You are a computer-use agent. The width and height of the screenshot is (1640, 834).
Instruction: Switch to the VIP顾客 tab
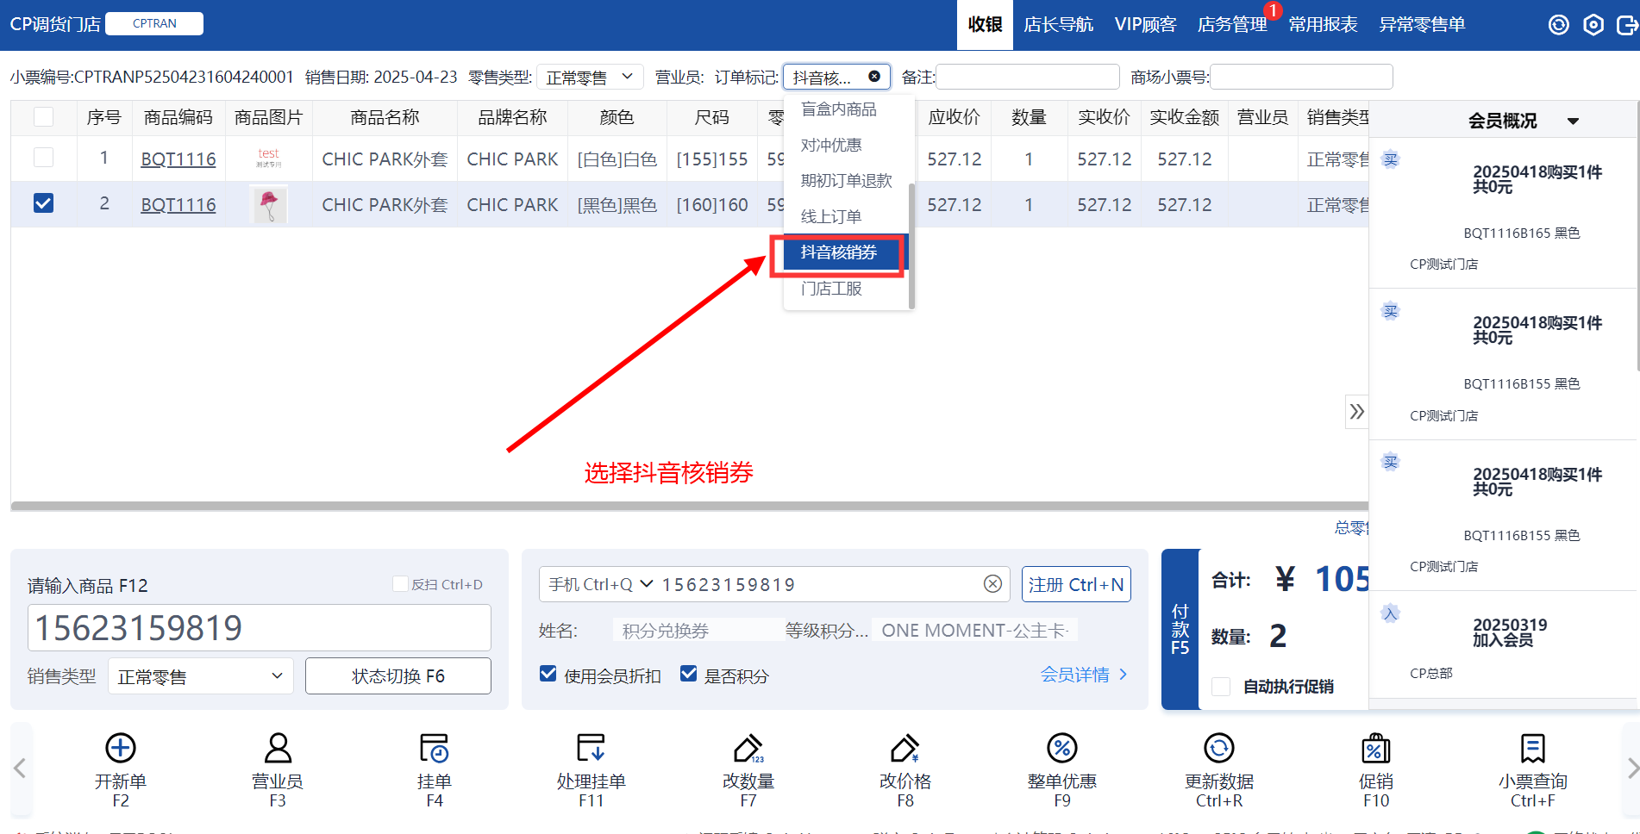[1145, 24]
